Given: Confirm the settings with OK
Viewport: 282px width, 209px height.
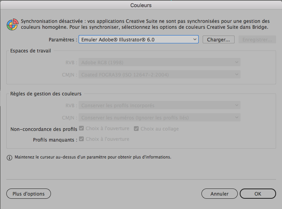Looking at the screenshot, I should point(258,194).
